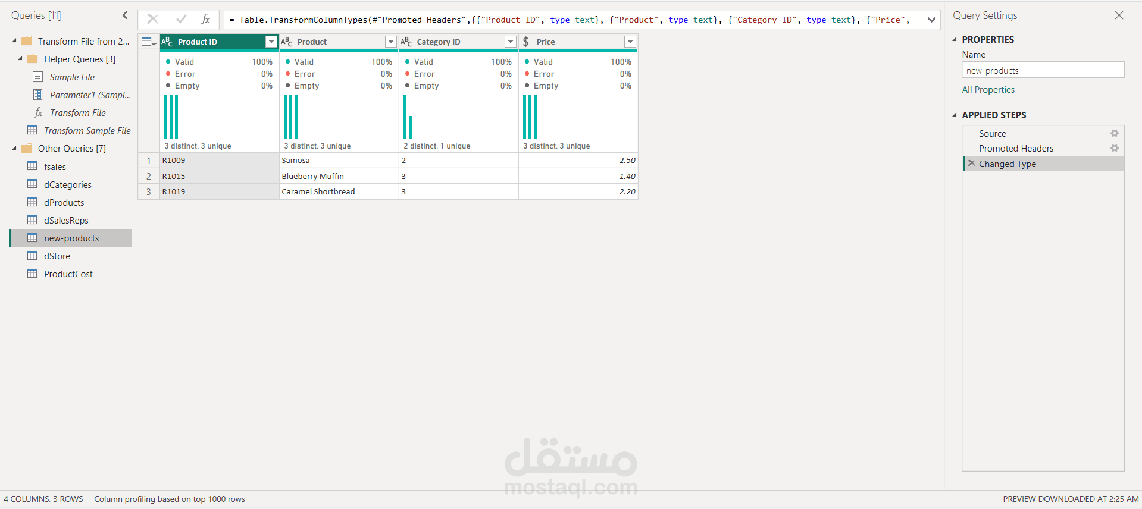Click the R1009 cell
This screenshot has width=1142, height=509.
pos(220,160)
